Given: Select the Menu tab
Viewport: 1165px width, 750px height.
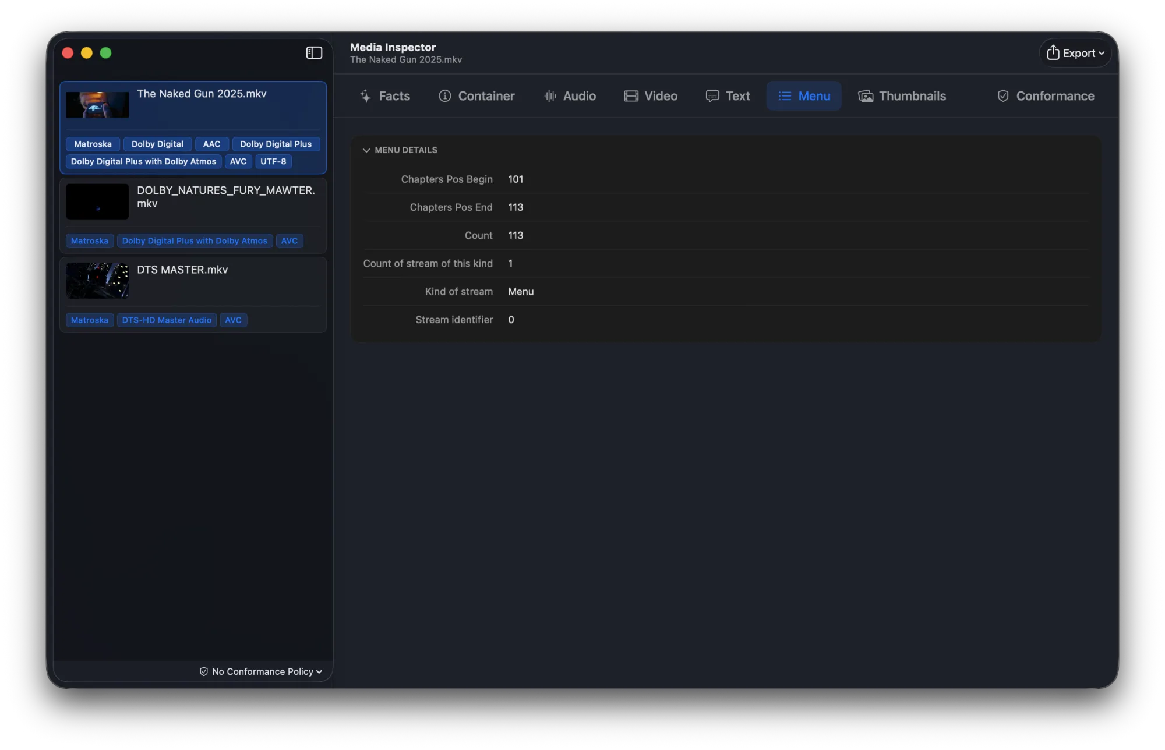Looking at the screenshot, I should pyautogui.click(x=804, y=96).
